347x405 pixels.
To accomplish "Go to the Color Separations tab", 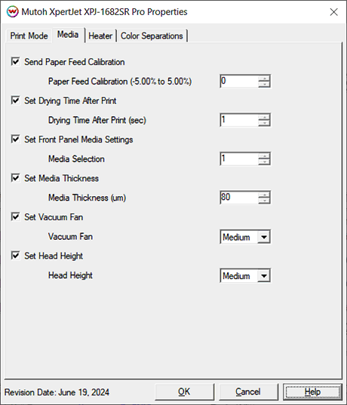I will click(x=152, y=35).
